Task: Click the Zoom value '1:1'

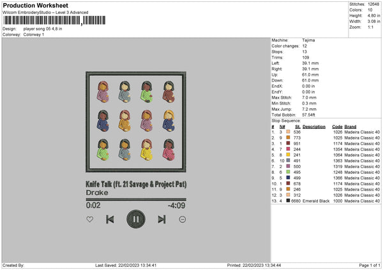Action: 370,27
